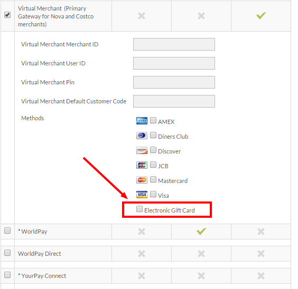Enable the AMEX payment method checkbox
Viewport: 298px width, 289px height.
[153, 120]
